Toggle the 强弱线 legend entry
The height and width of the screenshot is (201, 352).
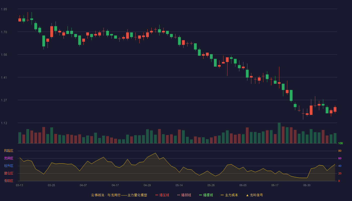point(184,195)
